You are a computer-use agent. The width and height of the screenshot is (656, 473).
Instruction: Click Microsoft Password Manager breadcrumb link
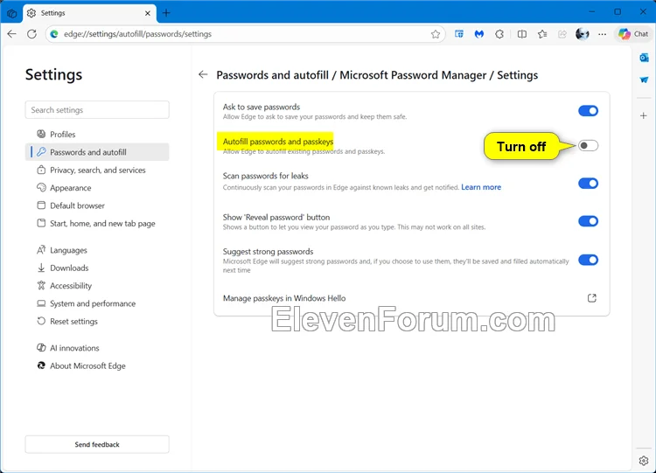coord(413,75)
